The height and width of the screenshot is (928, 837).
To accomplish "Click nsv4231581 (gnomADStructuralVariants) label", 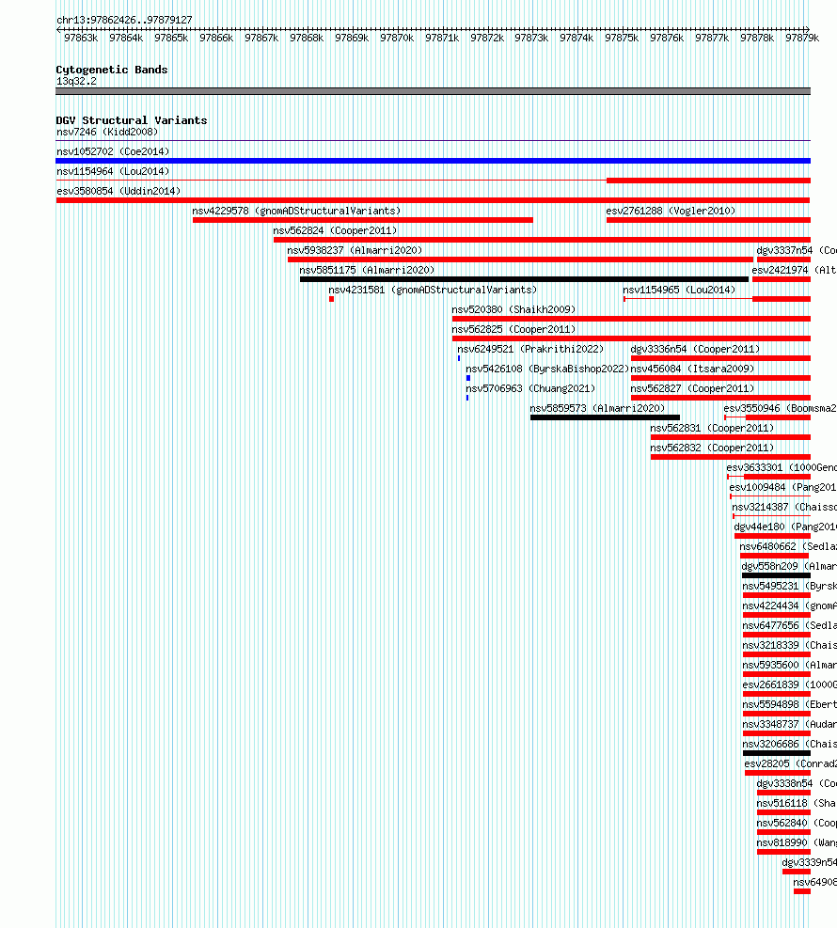I will (433, 290).
